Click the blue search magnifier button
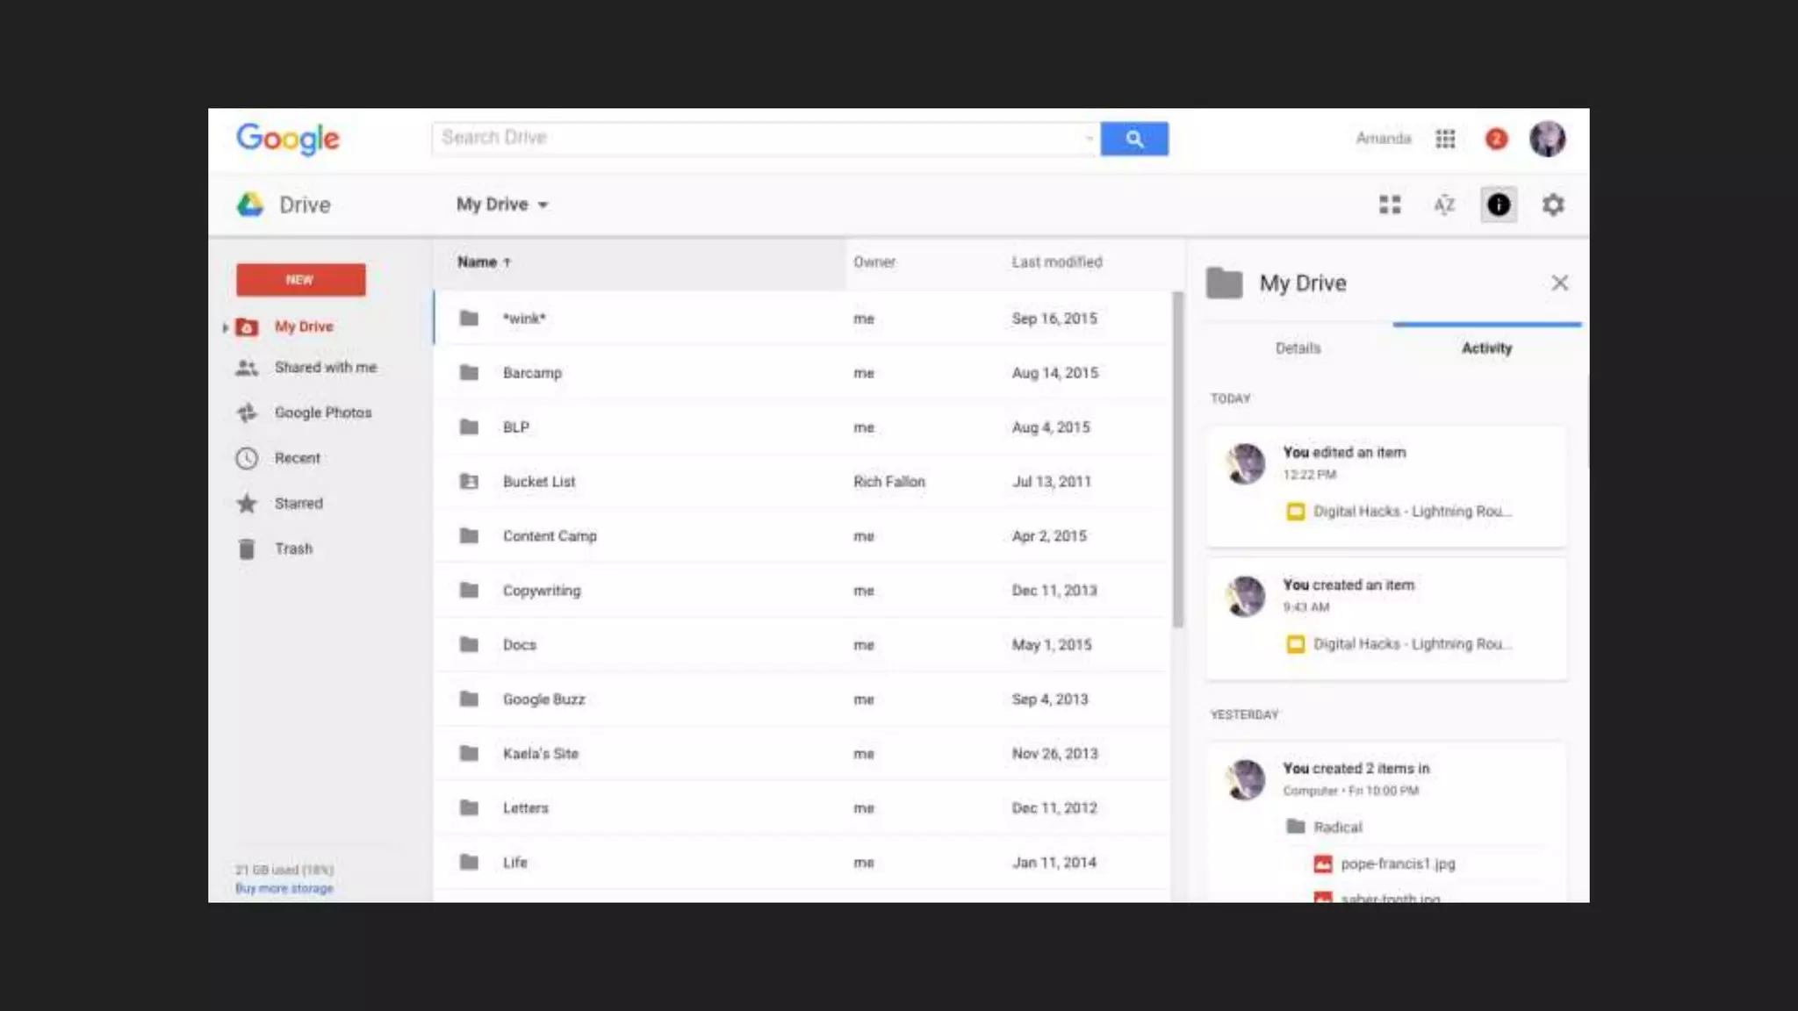 click(x=1133, y=139)
